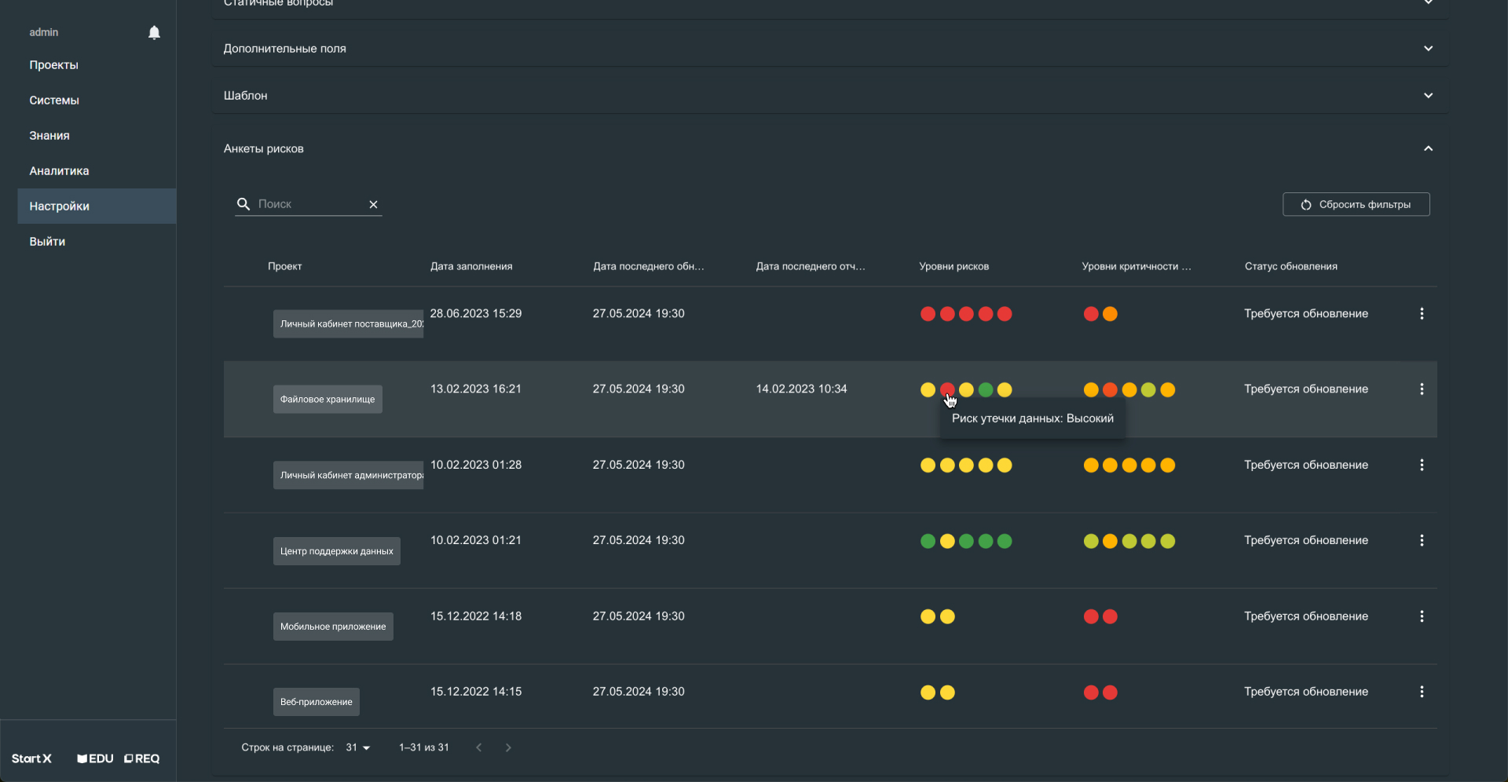
Task: Click the notification bell icon
Action: 154,32
